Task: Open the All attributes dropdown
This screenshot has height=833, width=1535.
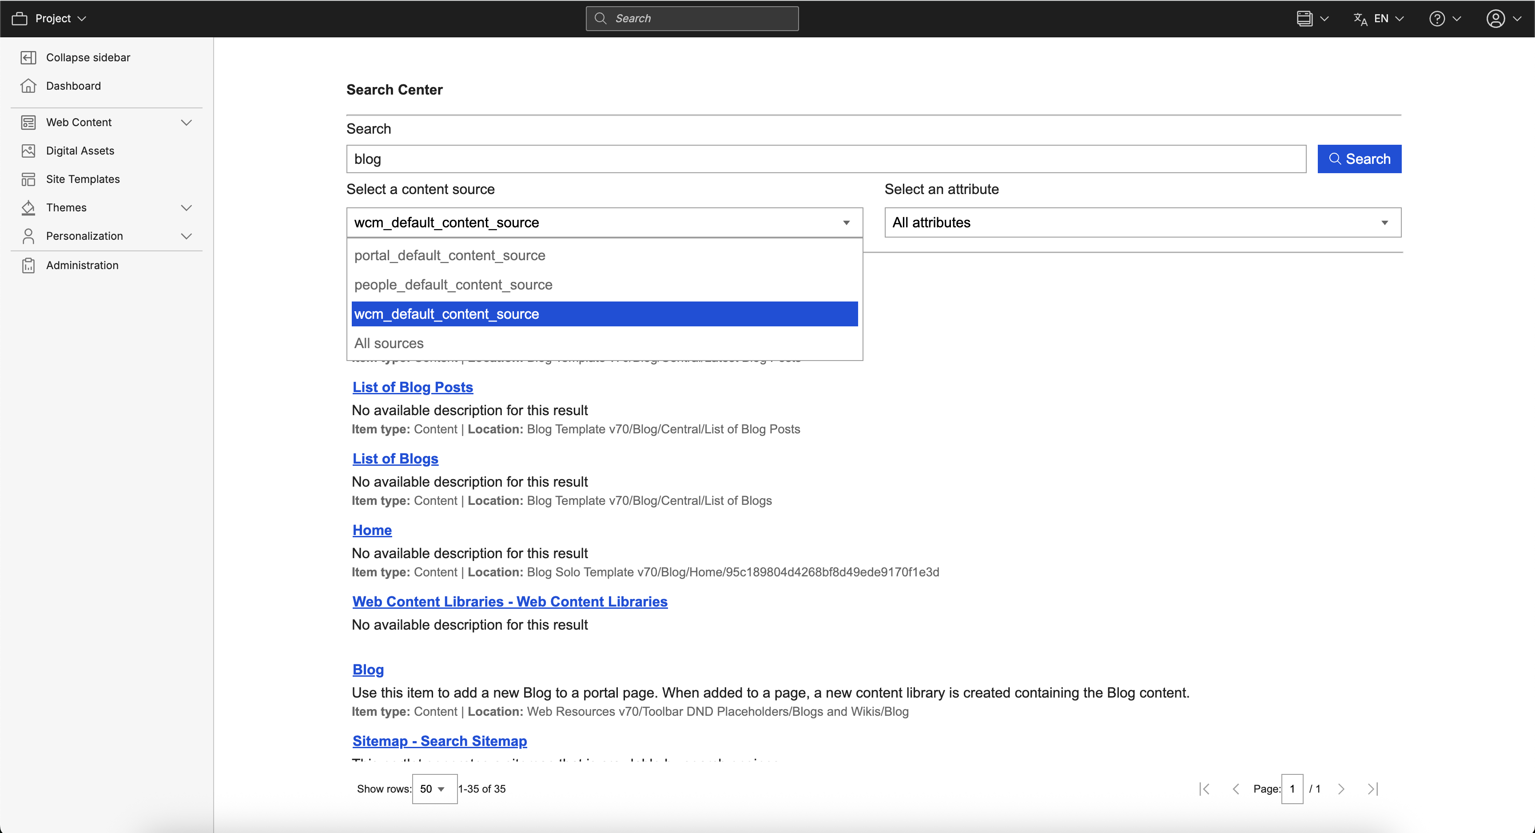Action: [x=1142, y=222]
